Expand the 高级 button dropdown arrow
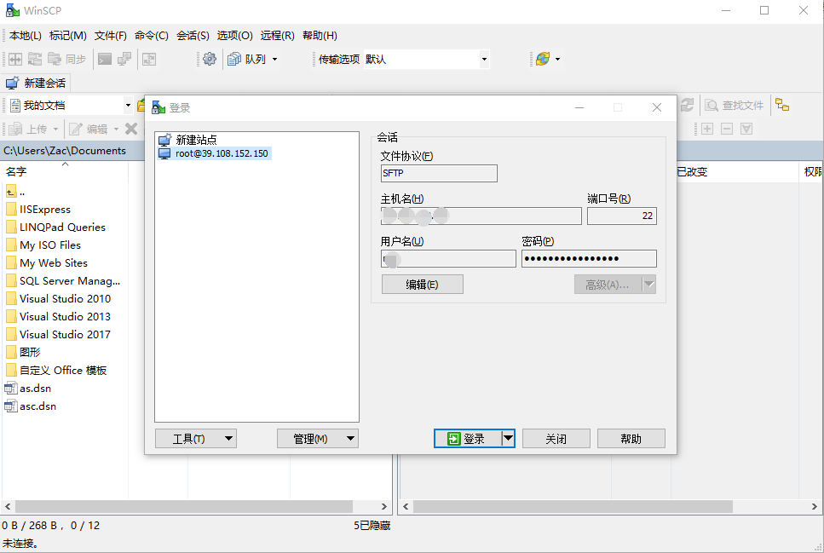The height and width of the screenshot is (553, 824). click(649, 285)
